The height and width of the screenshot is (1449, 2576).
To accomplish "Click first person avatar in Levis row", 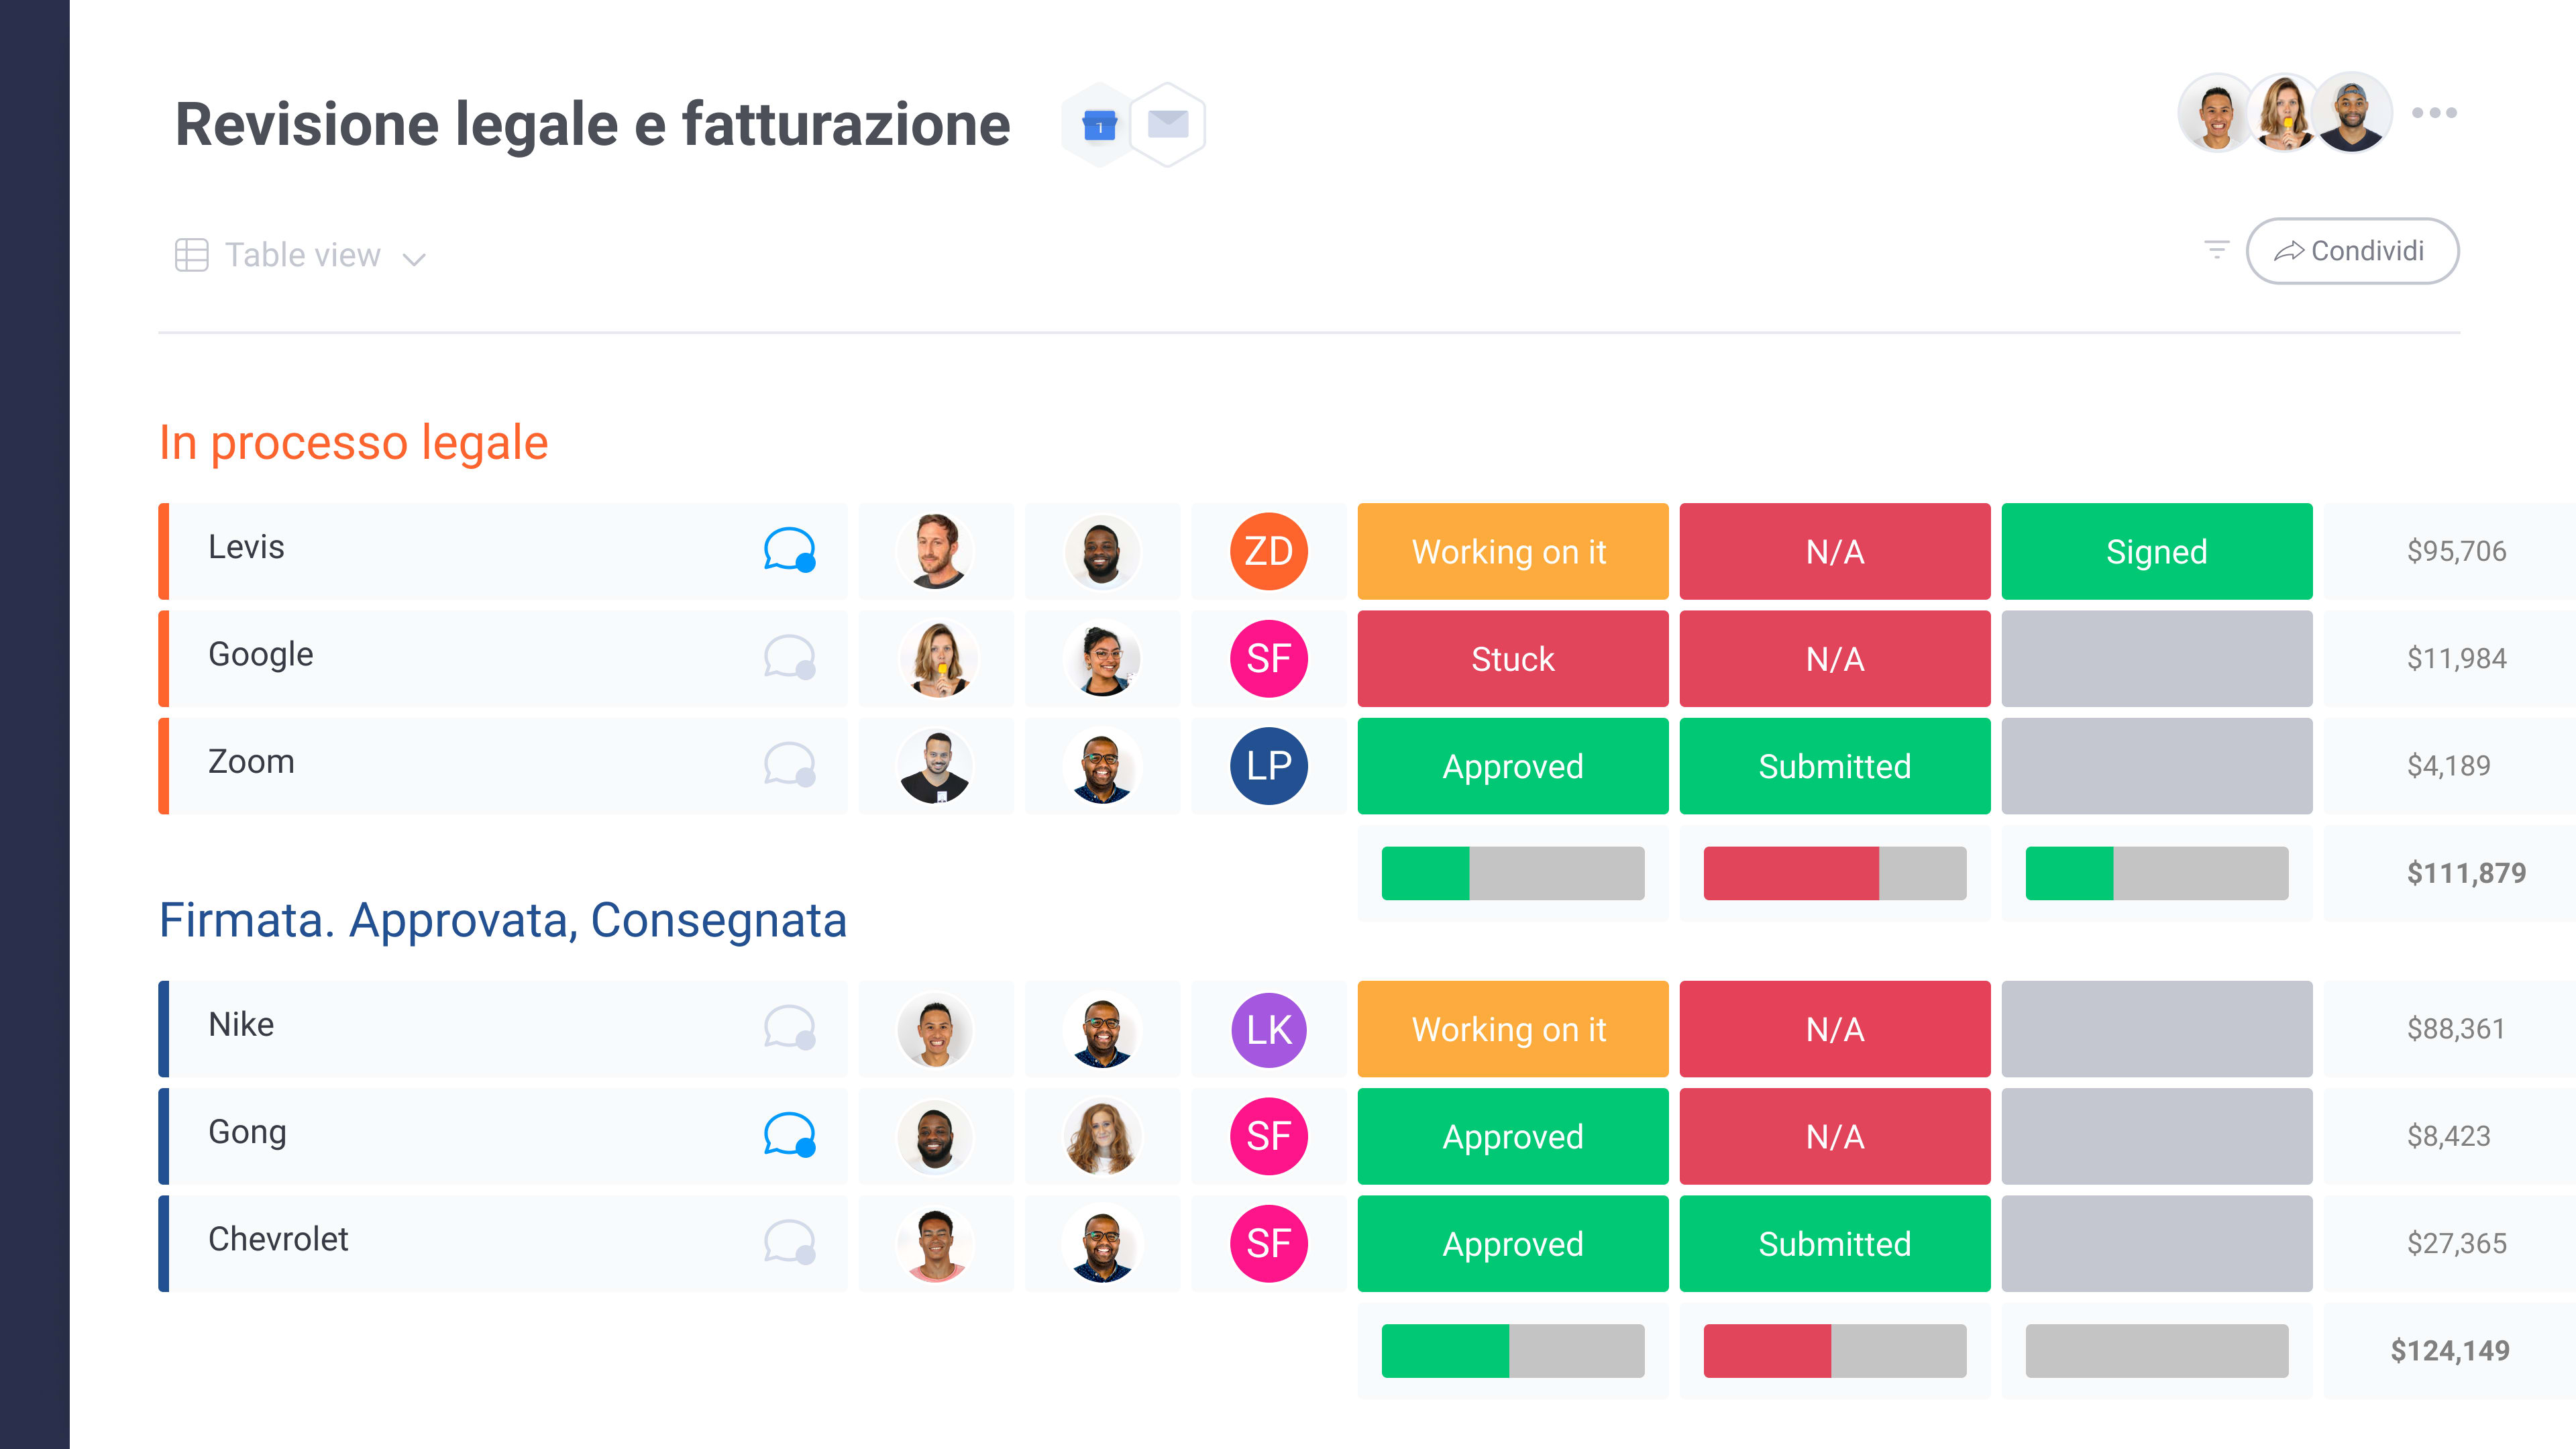I will [x=936, y=551].
